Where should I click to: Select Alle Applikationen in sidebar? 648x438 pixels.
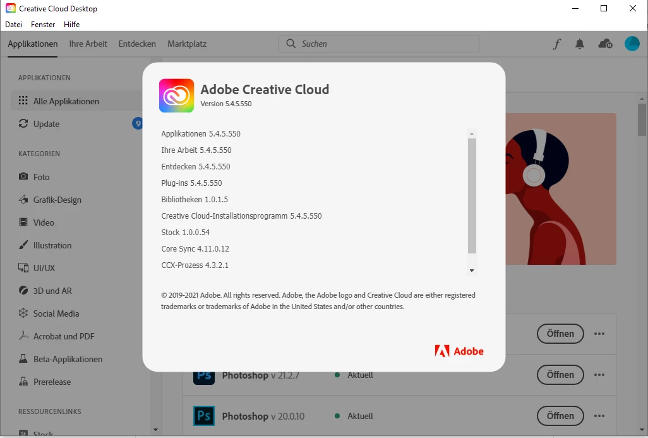point(76,101)
